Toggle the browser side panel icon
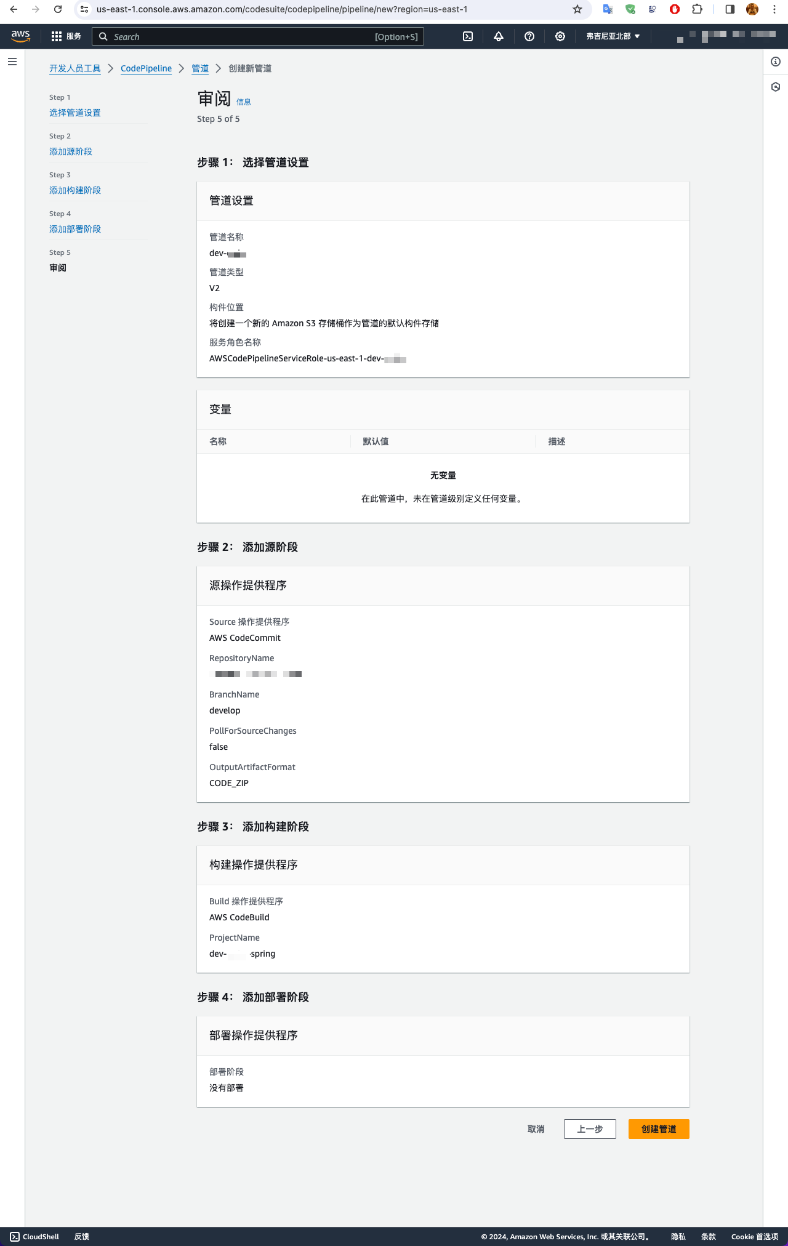Image resolution: width=788 pixels, height=1246 pixels. point(730,9)
